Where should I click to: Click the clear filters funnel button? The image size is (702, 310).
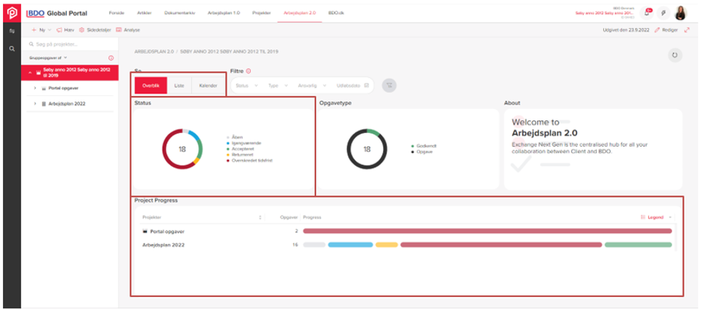coord(389,86)
